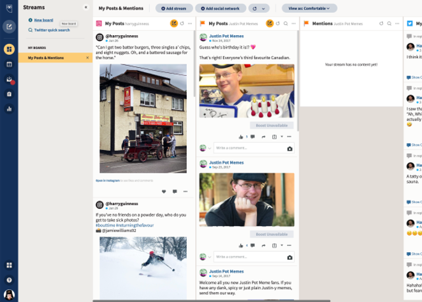The width and height of the screenshot is (422, 302).
Task: Open the Inbox icon with red badge
Action: [x=9, y=79]
